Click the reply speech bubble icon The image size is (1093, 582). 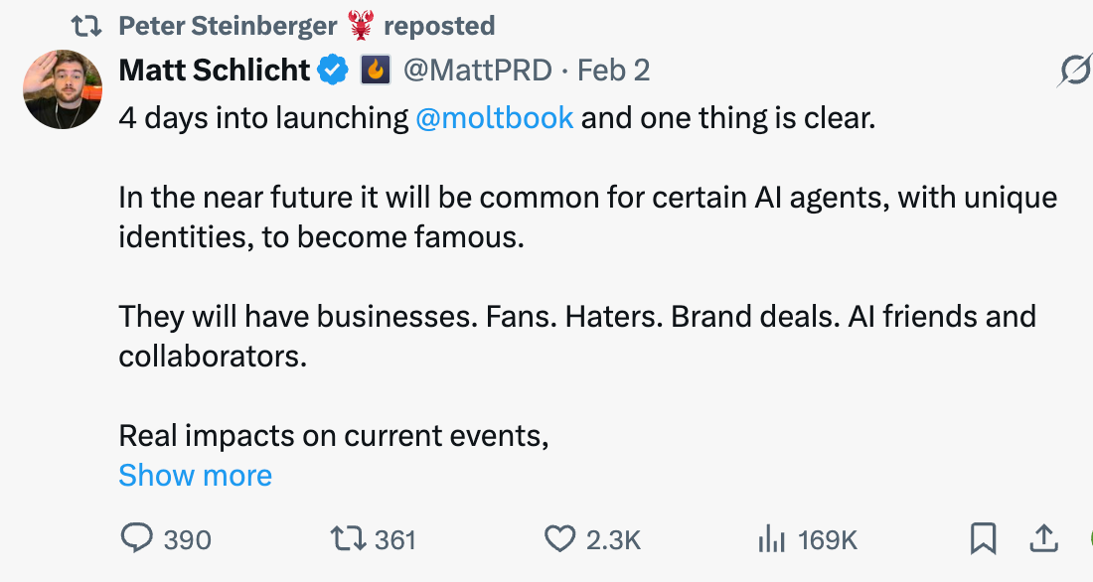pyautogui.click(x=135, y=538)
